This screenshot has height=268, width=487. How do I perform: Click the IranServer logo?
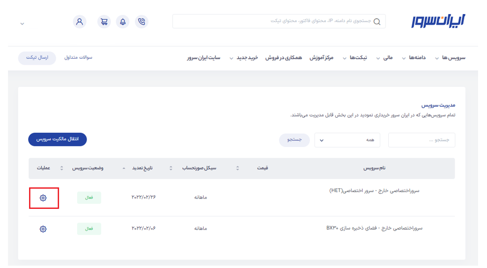[x=438, y=21]
